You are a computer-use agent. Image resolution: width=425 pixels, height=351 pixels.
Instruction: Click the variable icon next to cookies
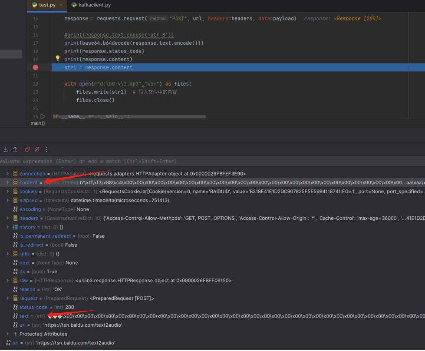15,191
